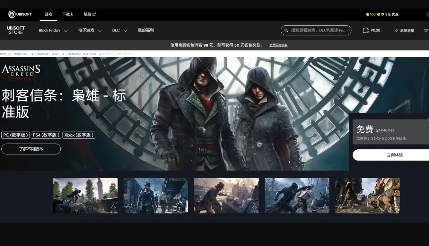This screenshot has width=429, height=246.
Task: Open the street fight screenshot thumbnail
Action: 297,196
